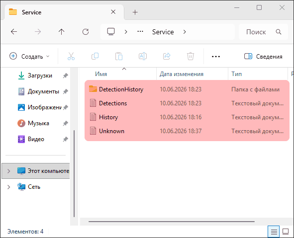Click the Поиск search field
Image resolution: width=294 pixels, height=238 pixels.
coord(263,32)
